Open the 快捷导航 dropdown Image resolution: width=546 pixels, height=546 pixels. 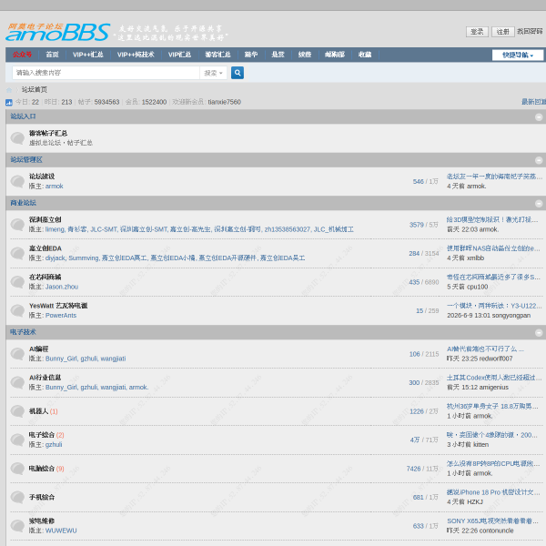pos(518,55)
